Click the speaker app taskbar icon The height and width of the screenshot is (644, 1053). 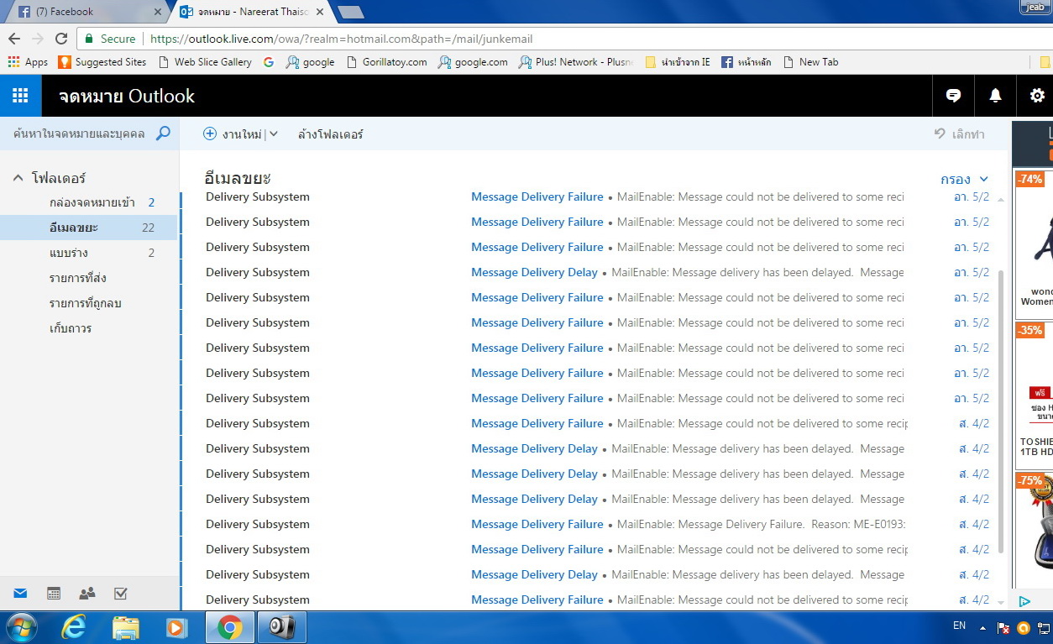tap(281, 627)
